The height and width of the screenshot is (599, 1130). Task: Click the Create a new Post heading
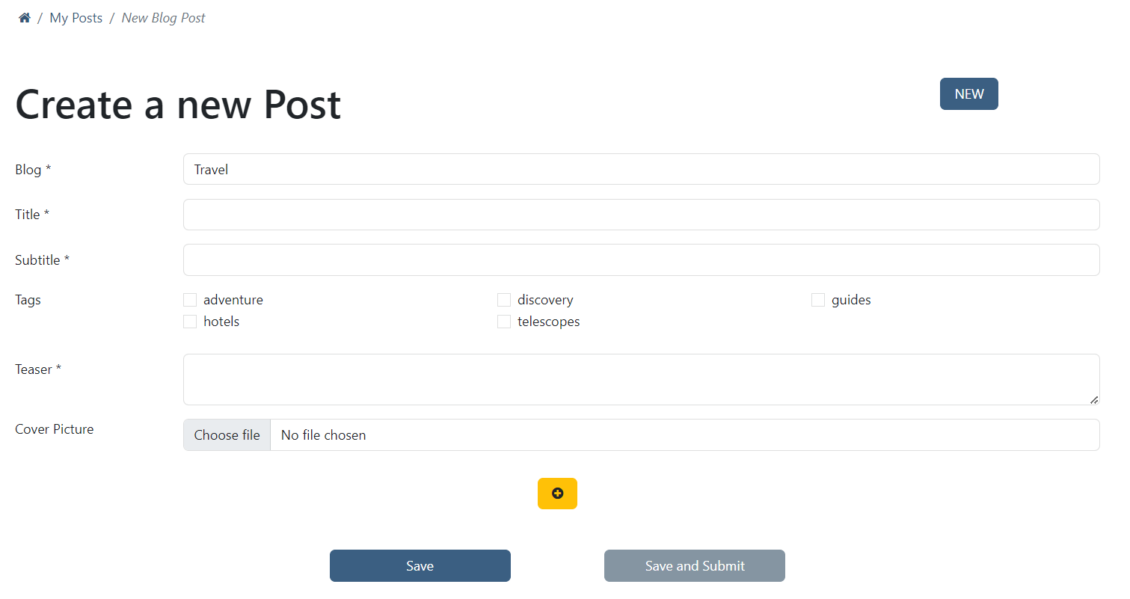pos(178,104)
